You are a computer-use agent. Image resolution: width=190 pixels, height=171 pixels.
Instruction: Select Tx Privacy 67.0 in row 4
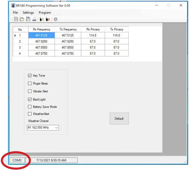tap(117, 54)
